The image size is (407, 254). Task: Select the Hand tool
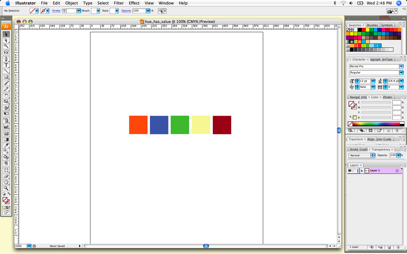tap(6, 182)
